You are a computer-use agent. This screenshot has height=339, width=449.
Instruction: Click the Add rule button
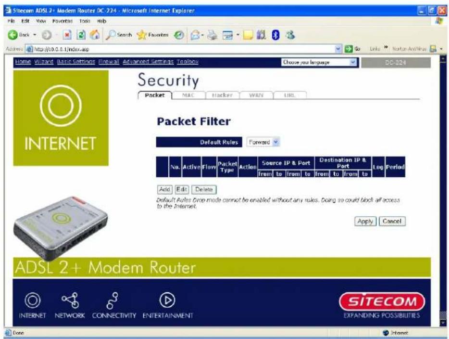coord(165,189)
